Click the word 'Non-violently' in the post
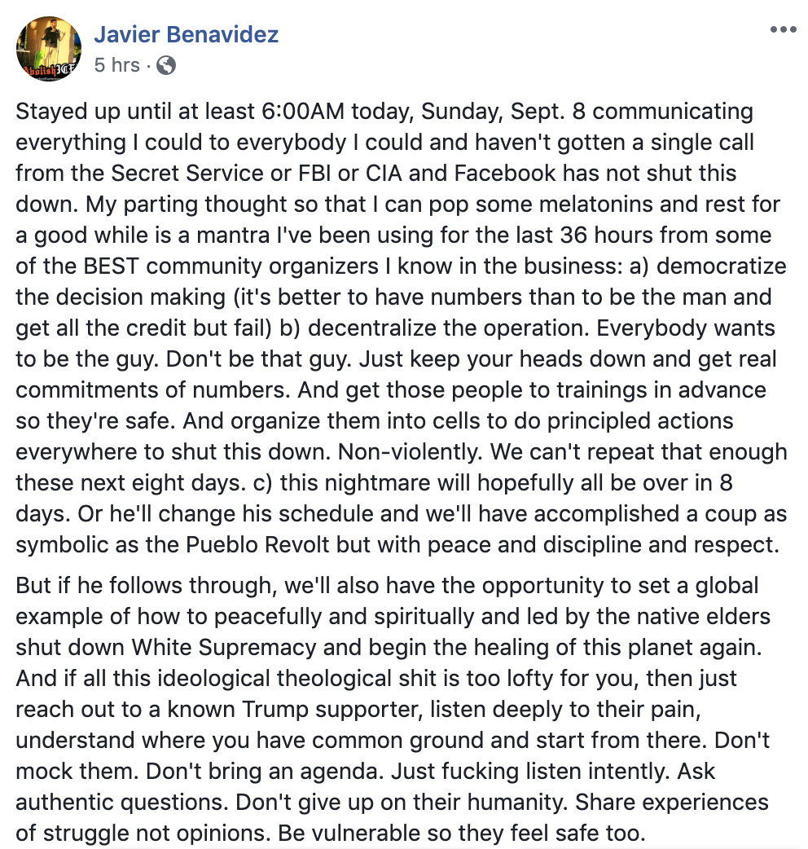Screen dimensions: 808x849 coord(410,452)
